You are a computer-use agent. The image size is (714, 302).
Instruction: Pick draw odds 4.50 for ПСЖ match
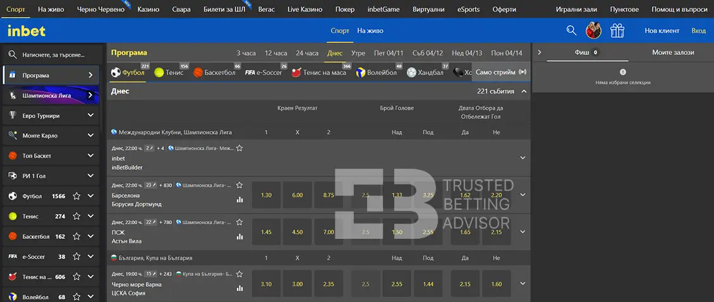pyautogui.click(x=298, y=232)
